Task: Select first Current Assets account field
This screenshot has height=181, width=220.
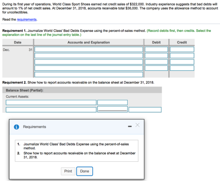Action: click(51, 102)
